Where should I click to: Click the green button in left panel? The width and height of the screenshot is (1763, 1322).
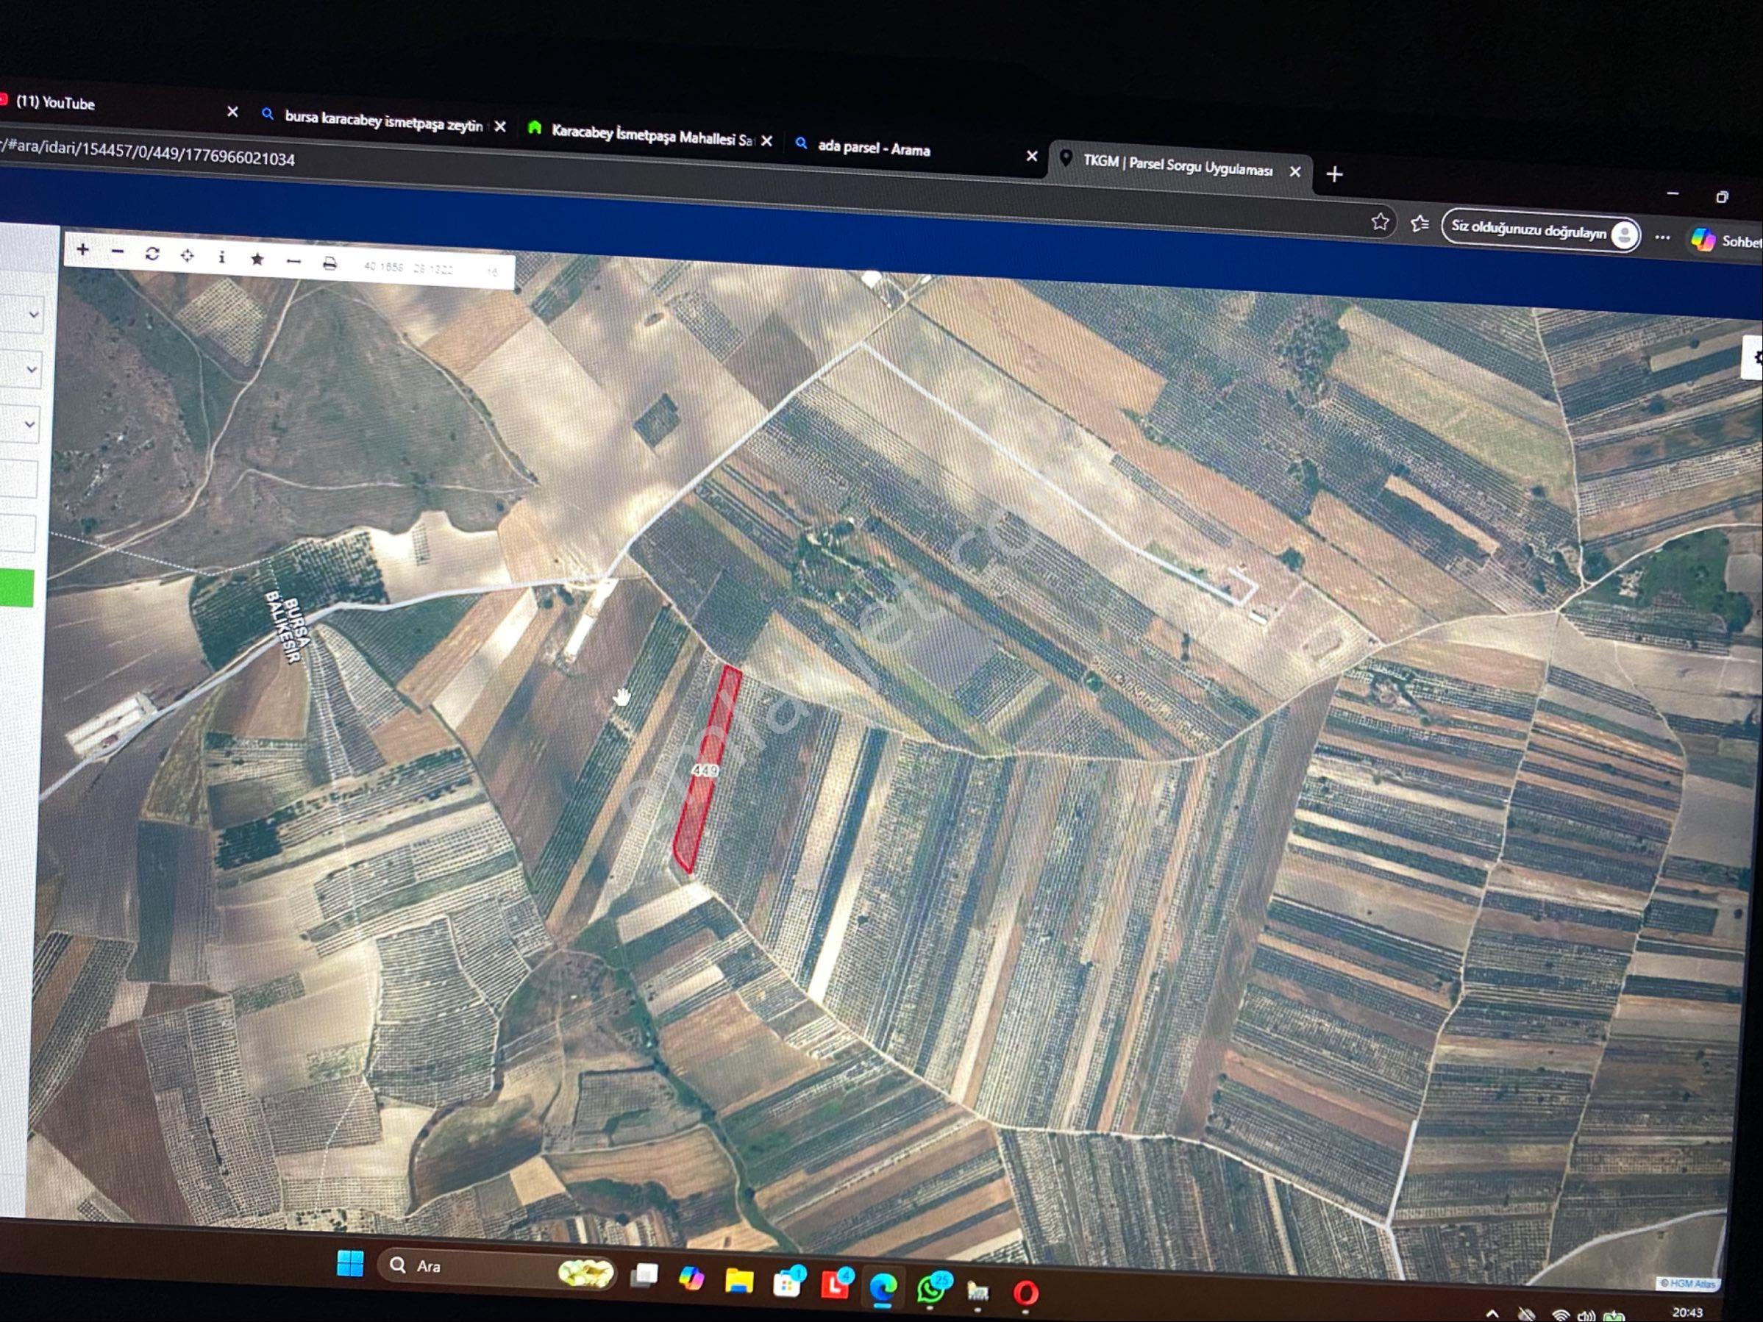point(16,588)
